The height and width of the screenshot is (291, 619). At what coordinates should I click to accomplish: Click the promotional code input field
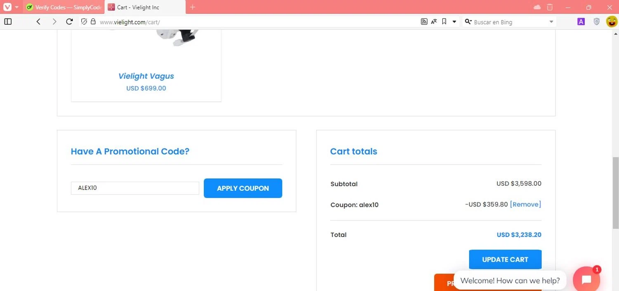point(135,188)
